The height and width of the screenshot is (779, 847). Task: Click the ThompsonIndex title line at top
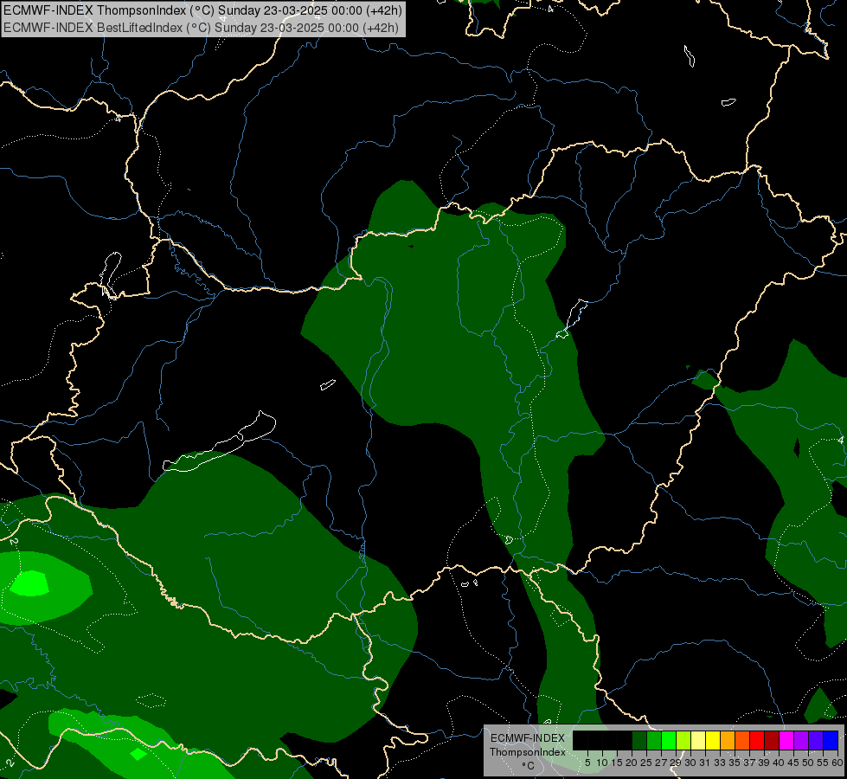coord(202,10)
